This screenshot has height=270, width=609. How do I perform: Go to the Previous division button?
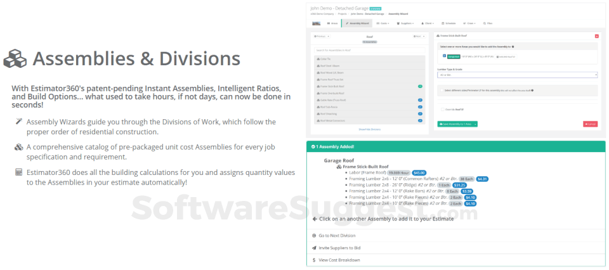[x=320, y=36]
